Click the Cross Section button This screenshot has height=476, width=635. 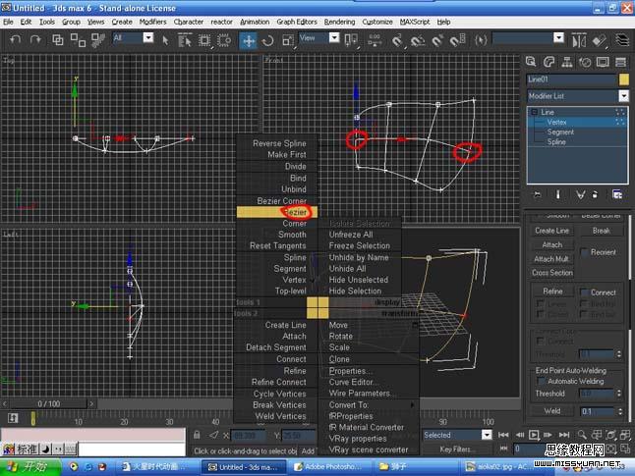[x=552, y=273]
